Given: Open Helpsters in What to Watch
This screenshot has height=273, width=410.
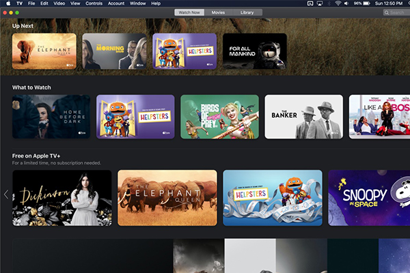Looking at the screenshot, I should tap(135, 117).
